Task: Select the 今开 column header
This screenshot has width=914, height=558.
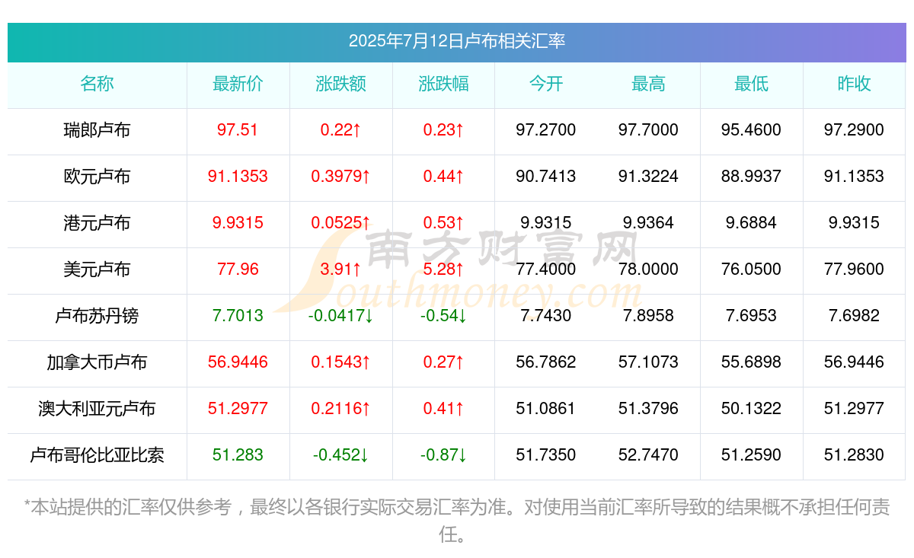Action: pyautogui.click(x=546, y=84)
